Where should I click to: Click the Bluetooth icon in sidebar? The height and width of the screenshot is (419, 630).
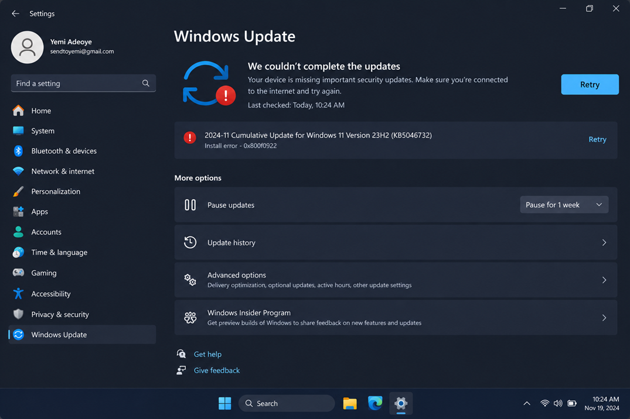pyautogui.click(x=19, y=151)
